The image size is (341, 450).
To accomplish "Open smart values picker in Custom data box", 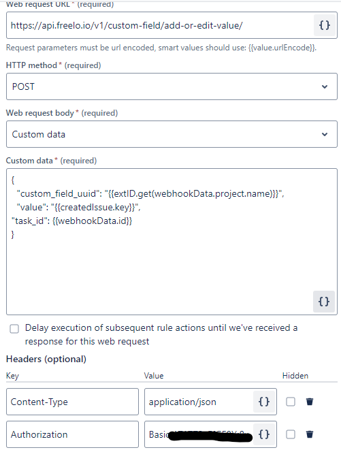I will tap(324, 302).
